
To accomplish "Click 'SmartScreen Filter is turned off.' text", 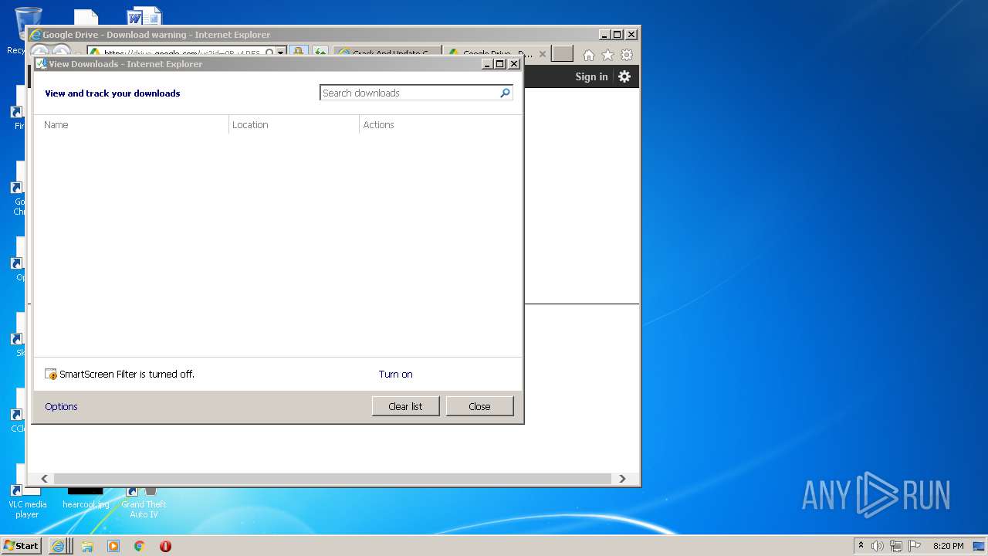I will pos(127,375).
